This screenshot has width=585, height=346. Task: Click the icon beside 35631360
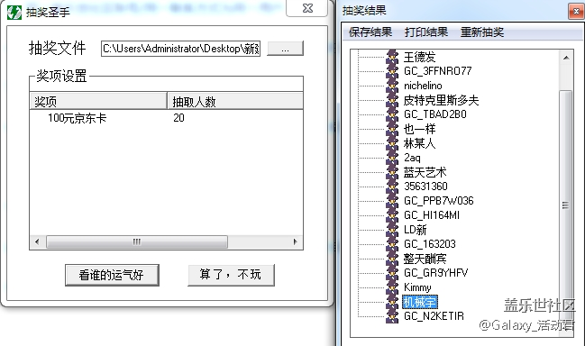click(x=392, y=186)
